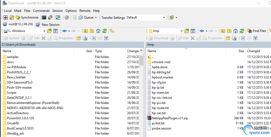The width and height of the screenshot is (271, 137).
Task: Sort local files by Type column
Action: click(x=109, y=51)
